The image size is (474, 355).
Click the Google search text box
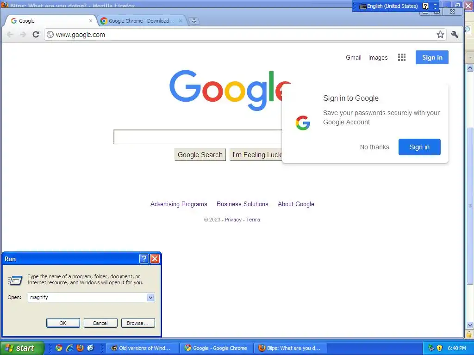coord(198,137)
